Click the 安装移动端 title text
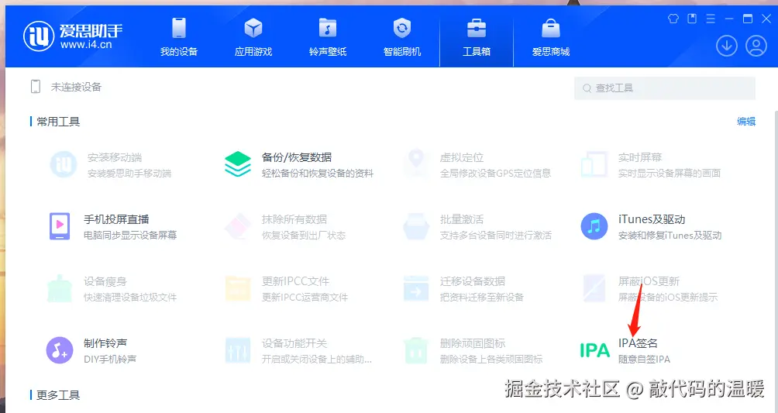The width and height of the screenshot is (778, 413). point(115,157)
